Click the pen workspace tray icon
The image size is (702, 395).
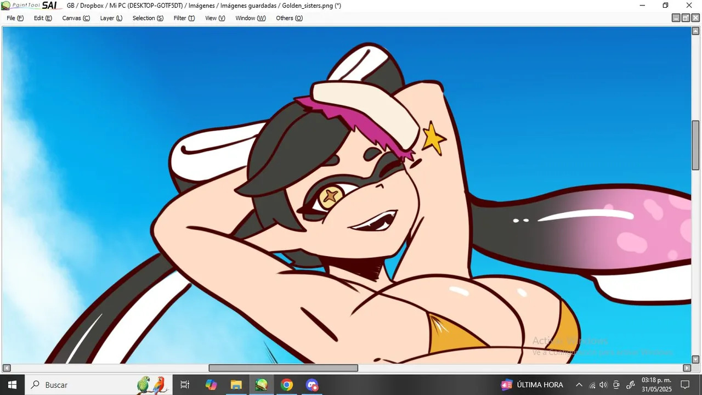630,385
